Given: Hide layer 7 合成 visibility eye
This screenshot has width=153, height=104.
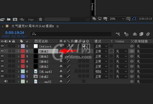Looking at the screenshot, I should [2, 76].
